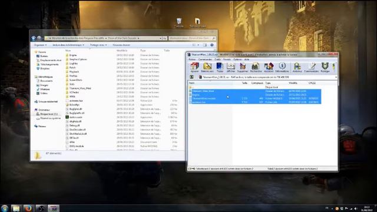Image resolution: width=377 pixels, height=212 pixels.
Task: Select Dropbox in Explorer navigation pane
Action: point(43,68)
